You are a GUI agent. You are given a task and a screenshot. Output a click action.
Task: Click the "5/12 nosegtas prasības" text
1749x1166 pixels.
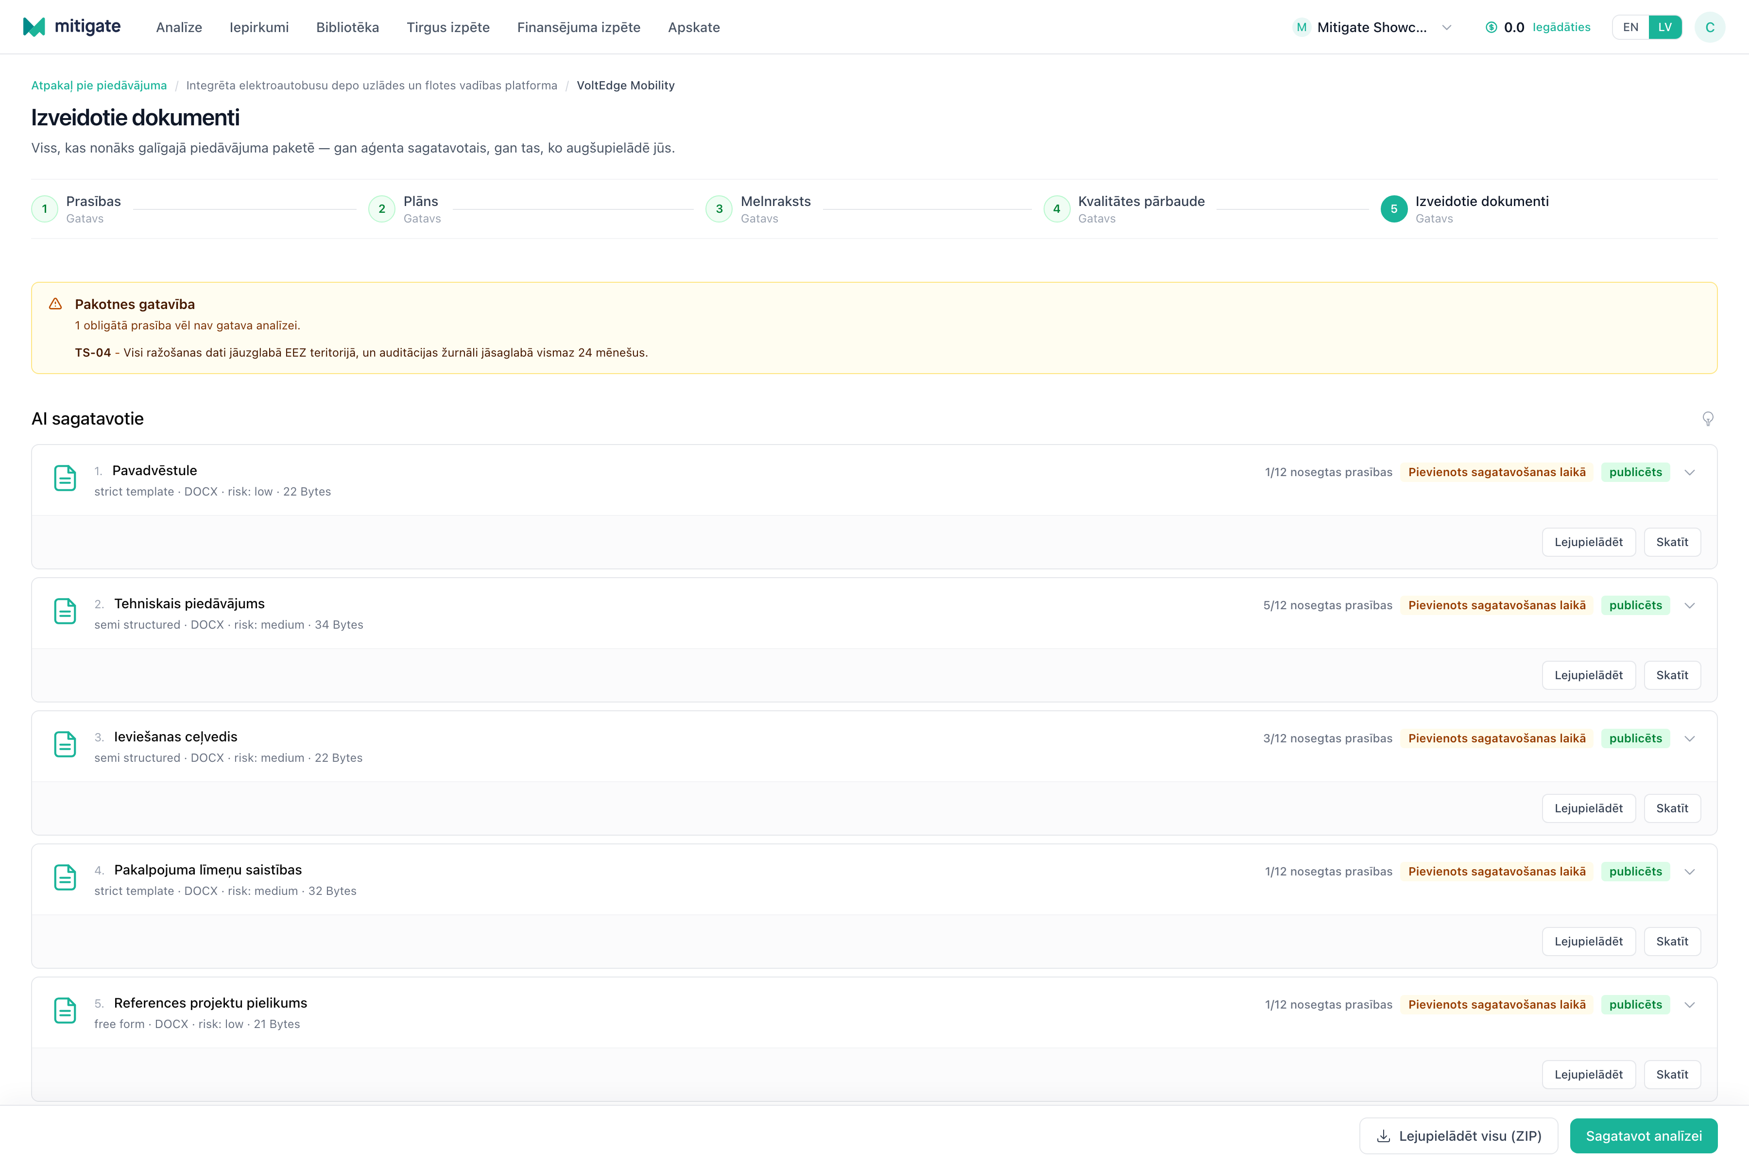[1327, 605]
